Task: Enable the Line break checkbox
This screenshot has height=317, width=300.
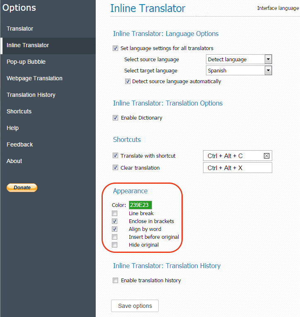Action: (115, 213)
